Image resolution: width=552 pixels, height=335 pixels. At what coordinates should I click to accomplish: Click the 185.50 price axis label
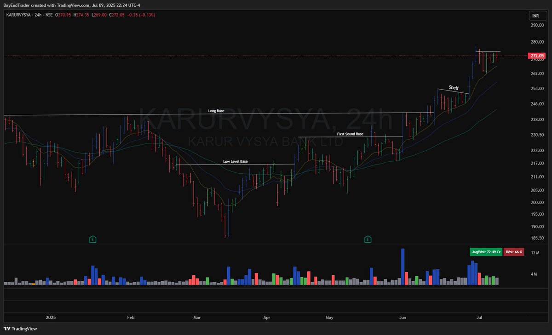[x=537, y=238]
